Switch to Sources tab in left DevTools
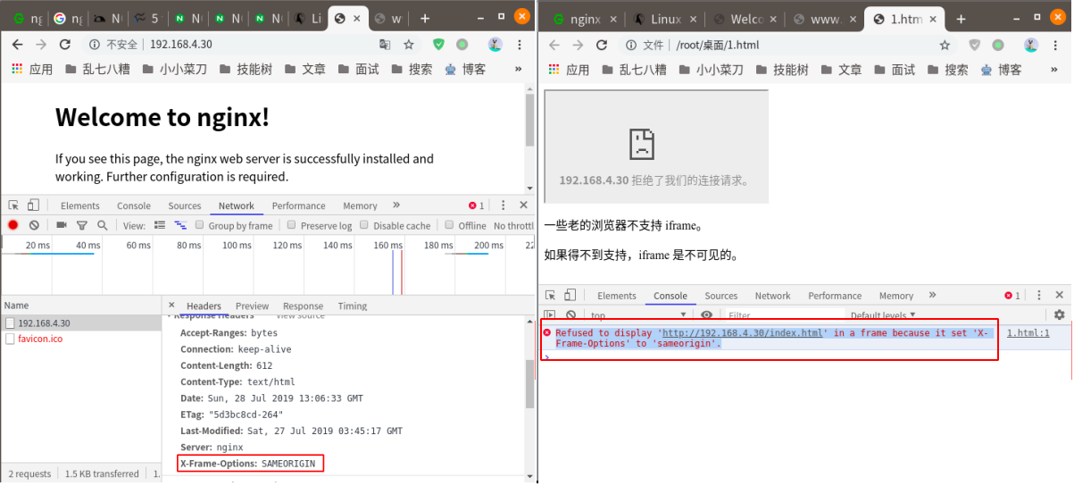The height and width of the screenshot is (486, 1074). point(185,205)
